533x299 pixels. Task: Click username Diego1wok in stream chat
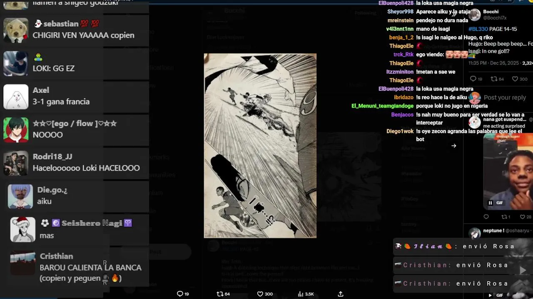point(400,132)
